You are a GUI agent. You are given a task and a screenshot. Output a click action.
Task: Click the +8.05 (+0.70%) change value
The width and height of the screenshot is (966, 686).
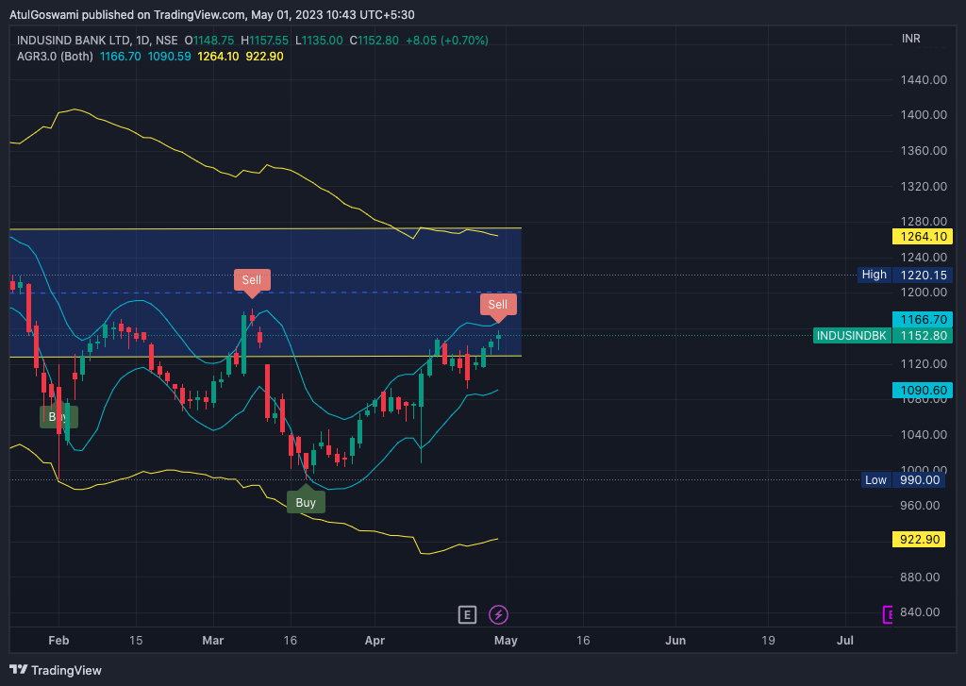[446, 40]
